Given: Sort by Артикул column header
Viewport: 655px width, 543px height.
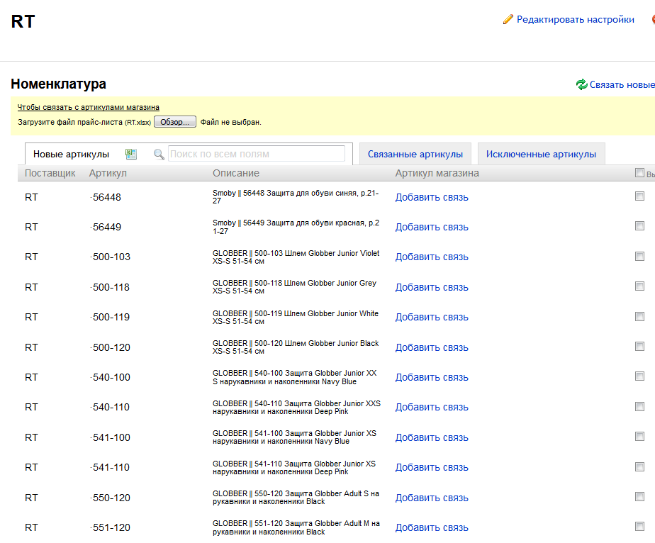Looking at the screenshot, I should point(108,174).
